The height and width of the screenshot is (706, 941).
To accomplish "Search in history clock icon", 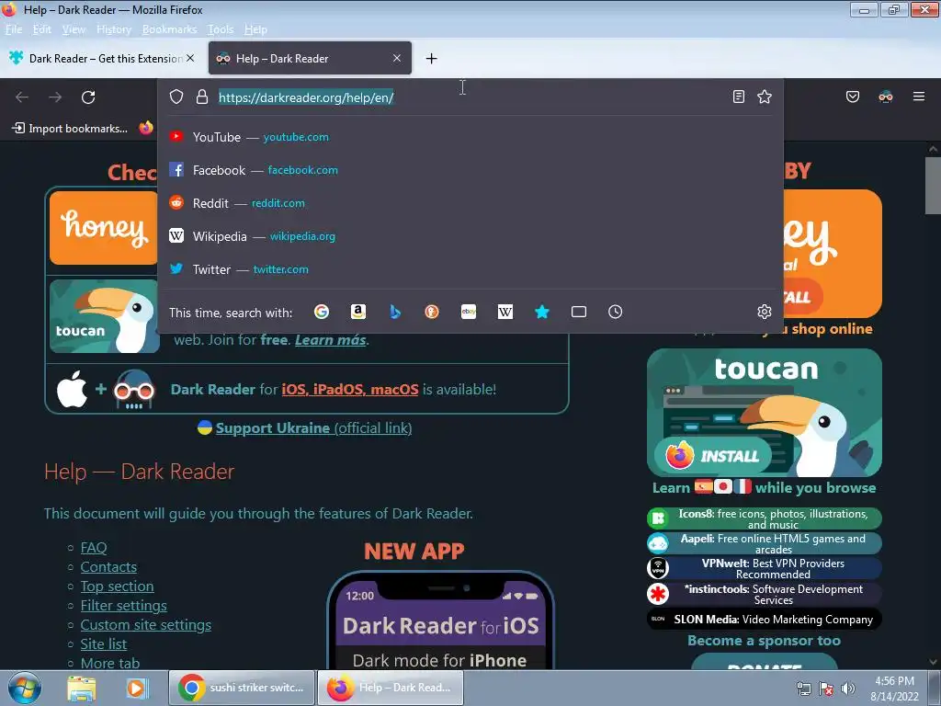I will coord(615,312).
